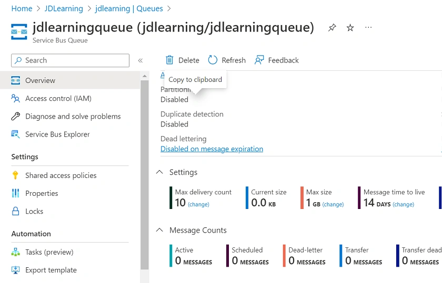Click the Service Bus Queue resource icon
The width and height of the screenshot is (442, 283).
tap(19, 32)
